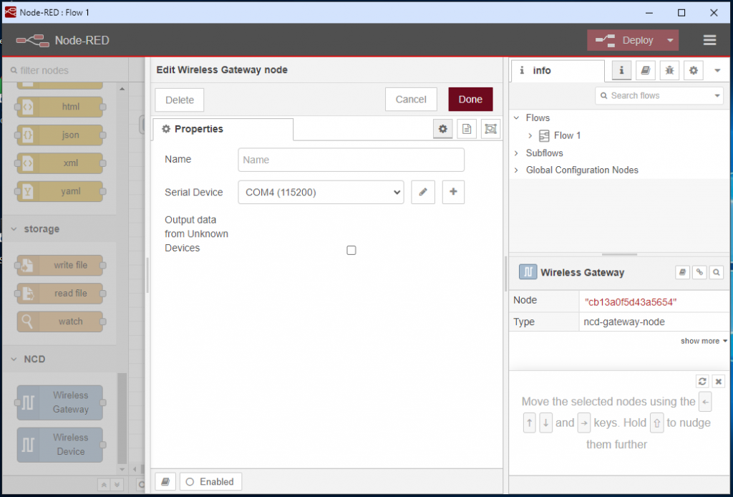The image size is (733, 497).
Task: Open the Serial Device dropdown list
Action: pos(320,192)
